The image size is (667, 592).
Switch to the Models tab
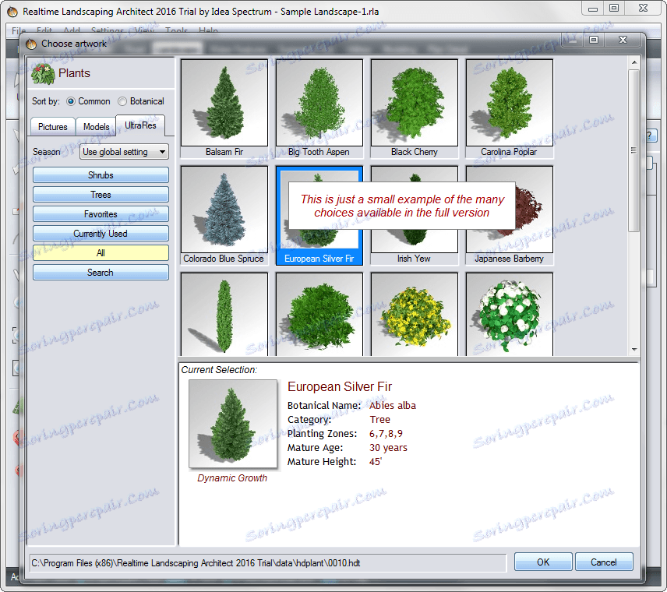tap(96, 127)
